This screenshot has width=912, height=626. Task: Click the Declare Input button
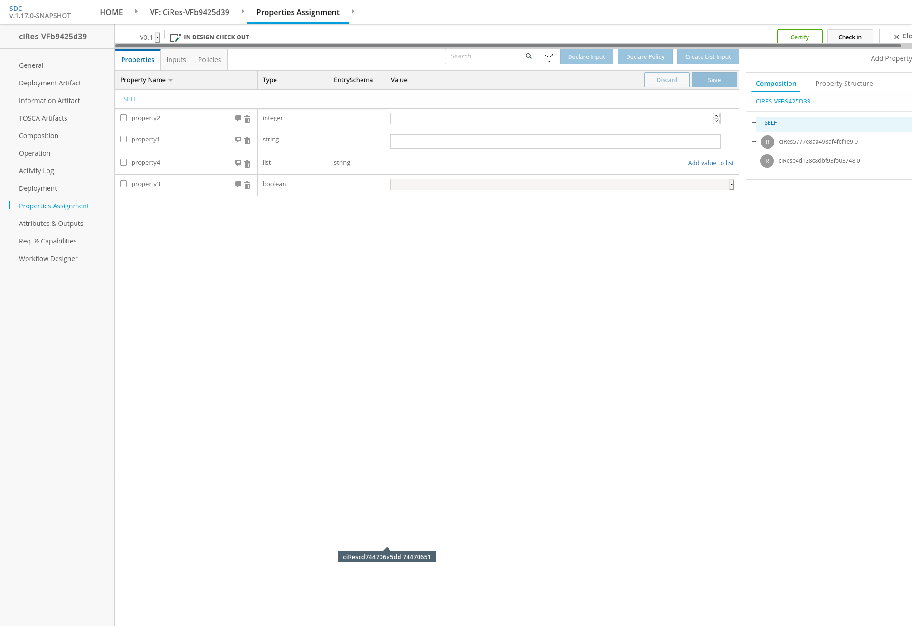(x=587, y=56)
